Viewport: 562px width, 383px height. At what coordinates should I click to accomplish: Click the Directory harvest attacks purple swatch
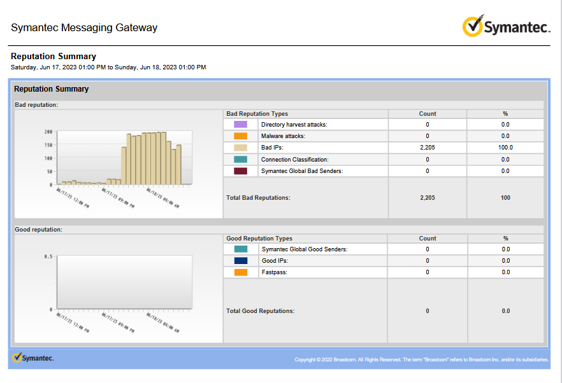pyautogui.click(x=240, y=124)
